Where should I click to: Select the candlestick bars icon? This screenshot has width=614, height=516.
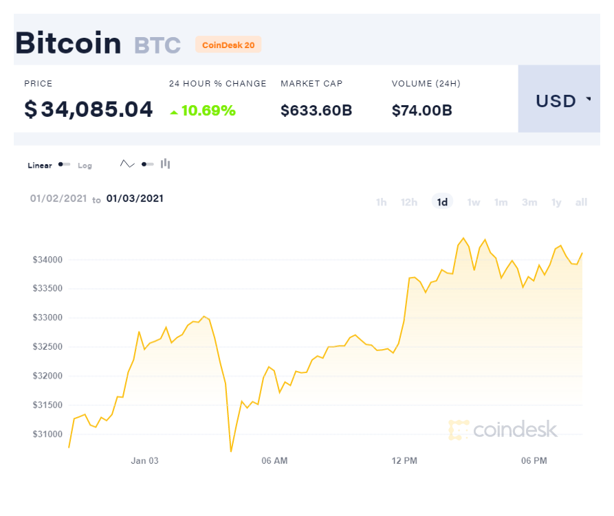165,164
